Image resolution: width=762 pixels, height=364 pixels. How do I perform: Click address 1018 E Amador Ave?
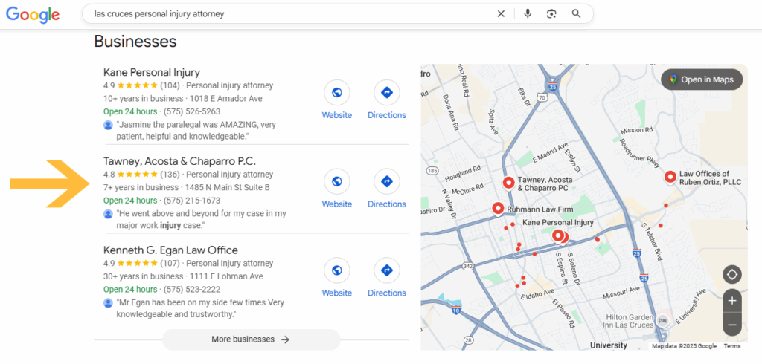[x=226, y=99]
